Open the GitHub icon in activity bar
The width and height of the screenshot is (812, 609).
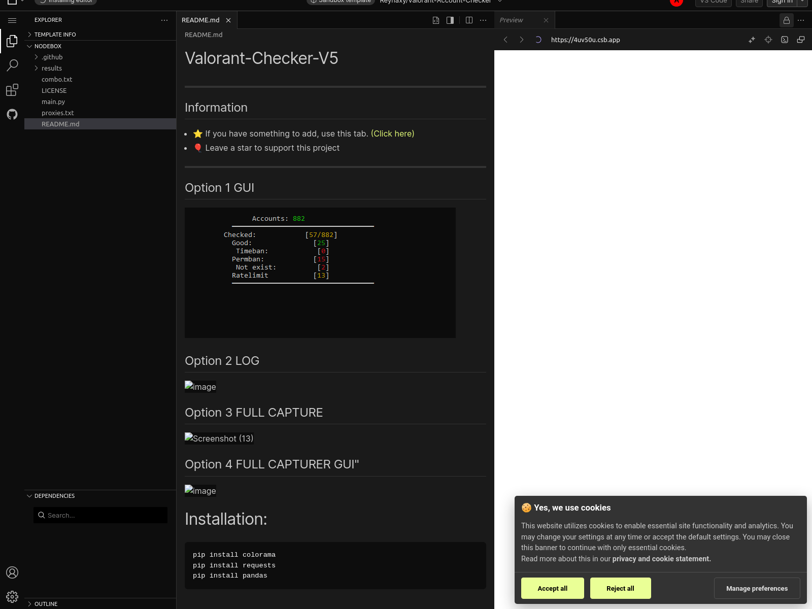click(12, 114)
